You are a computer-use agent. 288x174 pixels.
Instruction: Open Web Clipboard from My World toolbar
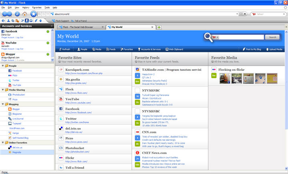174,49
